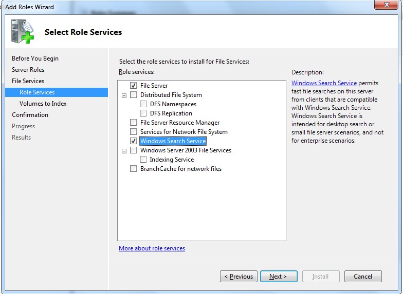Screen dimensions: 403x294
Task: Open the Windows Search Service description link
Action: click(x=324, y=83)
